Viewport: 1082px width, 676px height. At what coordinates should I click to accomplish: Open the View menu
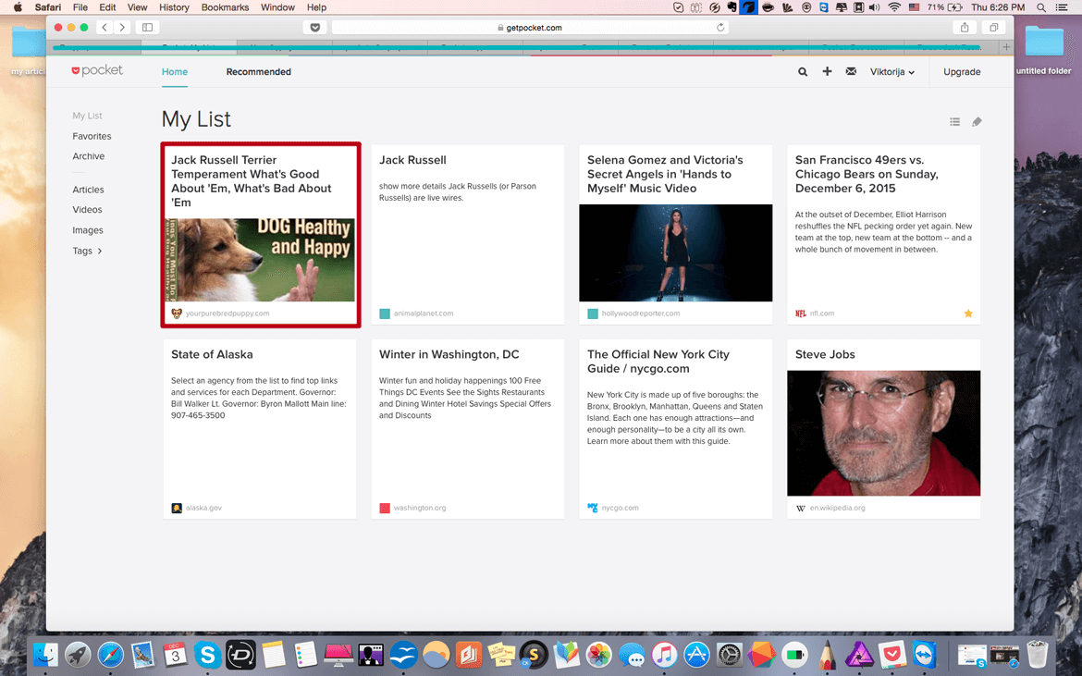(137, 6)
